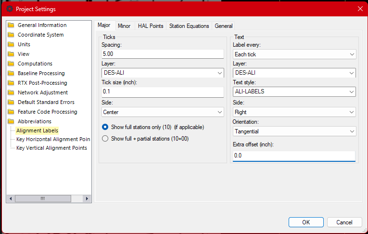Switch to the Major tab

pos(104,26)
